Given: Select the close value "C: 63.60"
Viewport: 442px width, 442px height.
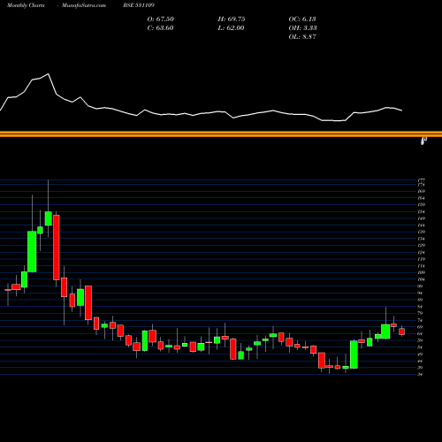Looking at the screenshot, I should (160, 28).
